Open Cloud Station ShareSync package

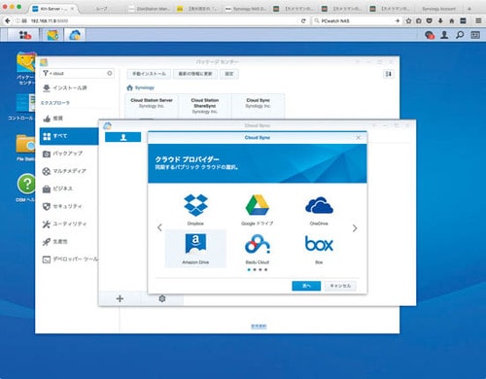(205, 106)
